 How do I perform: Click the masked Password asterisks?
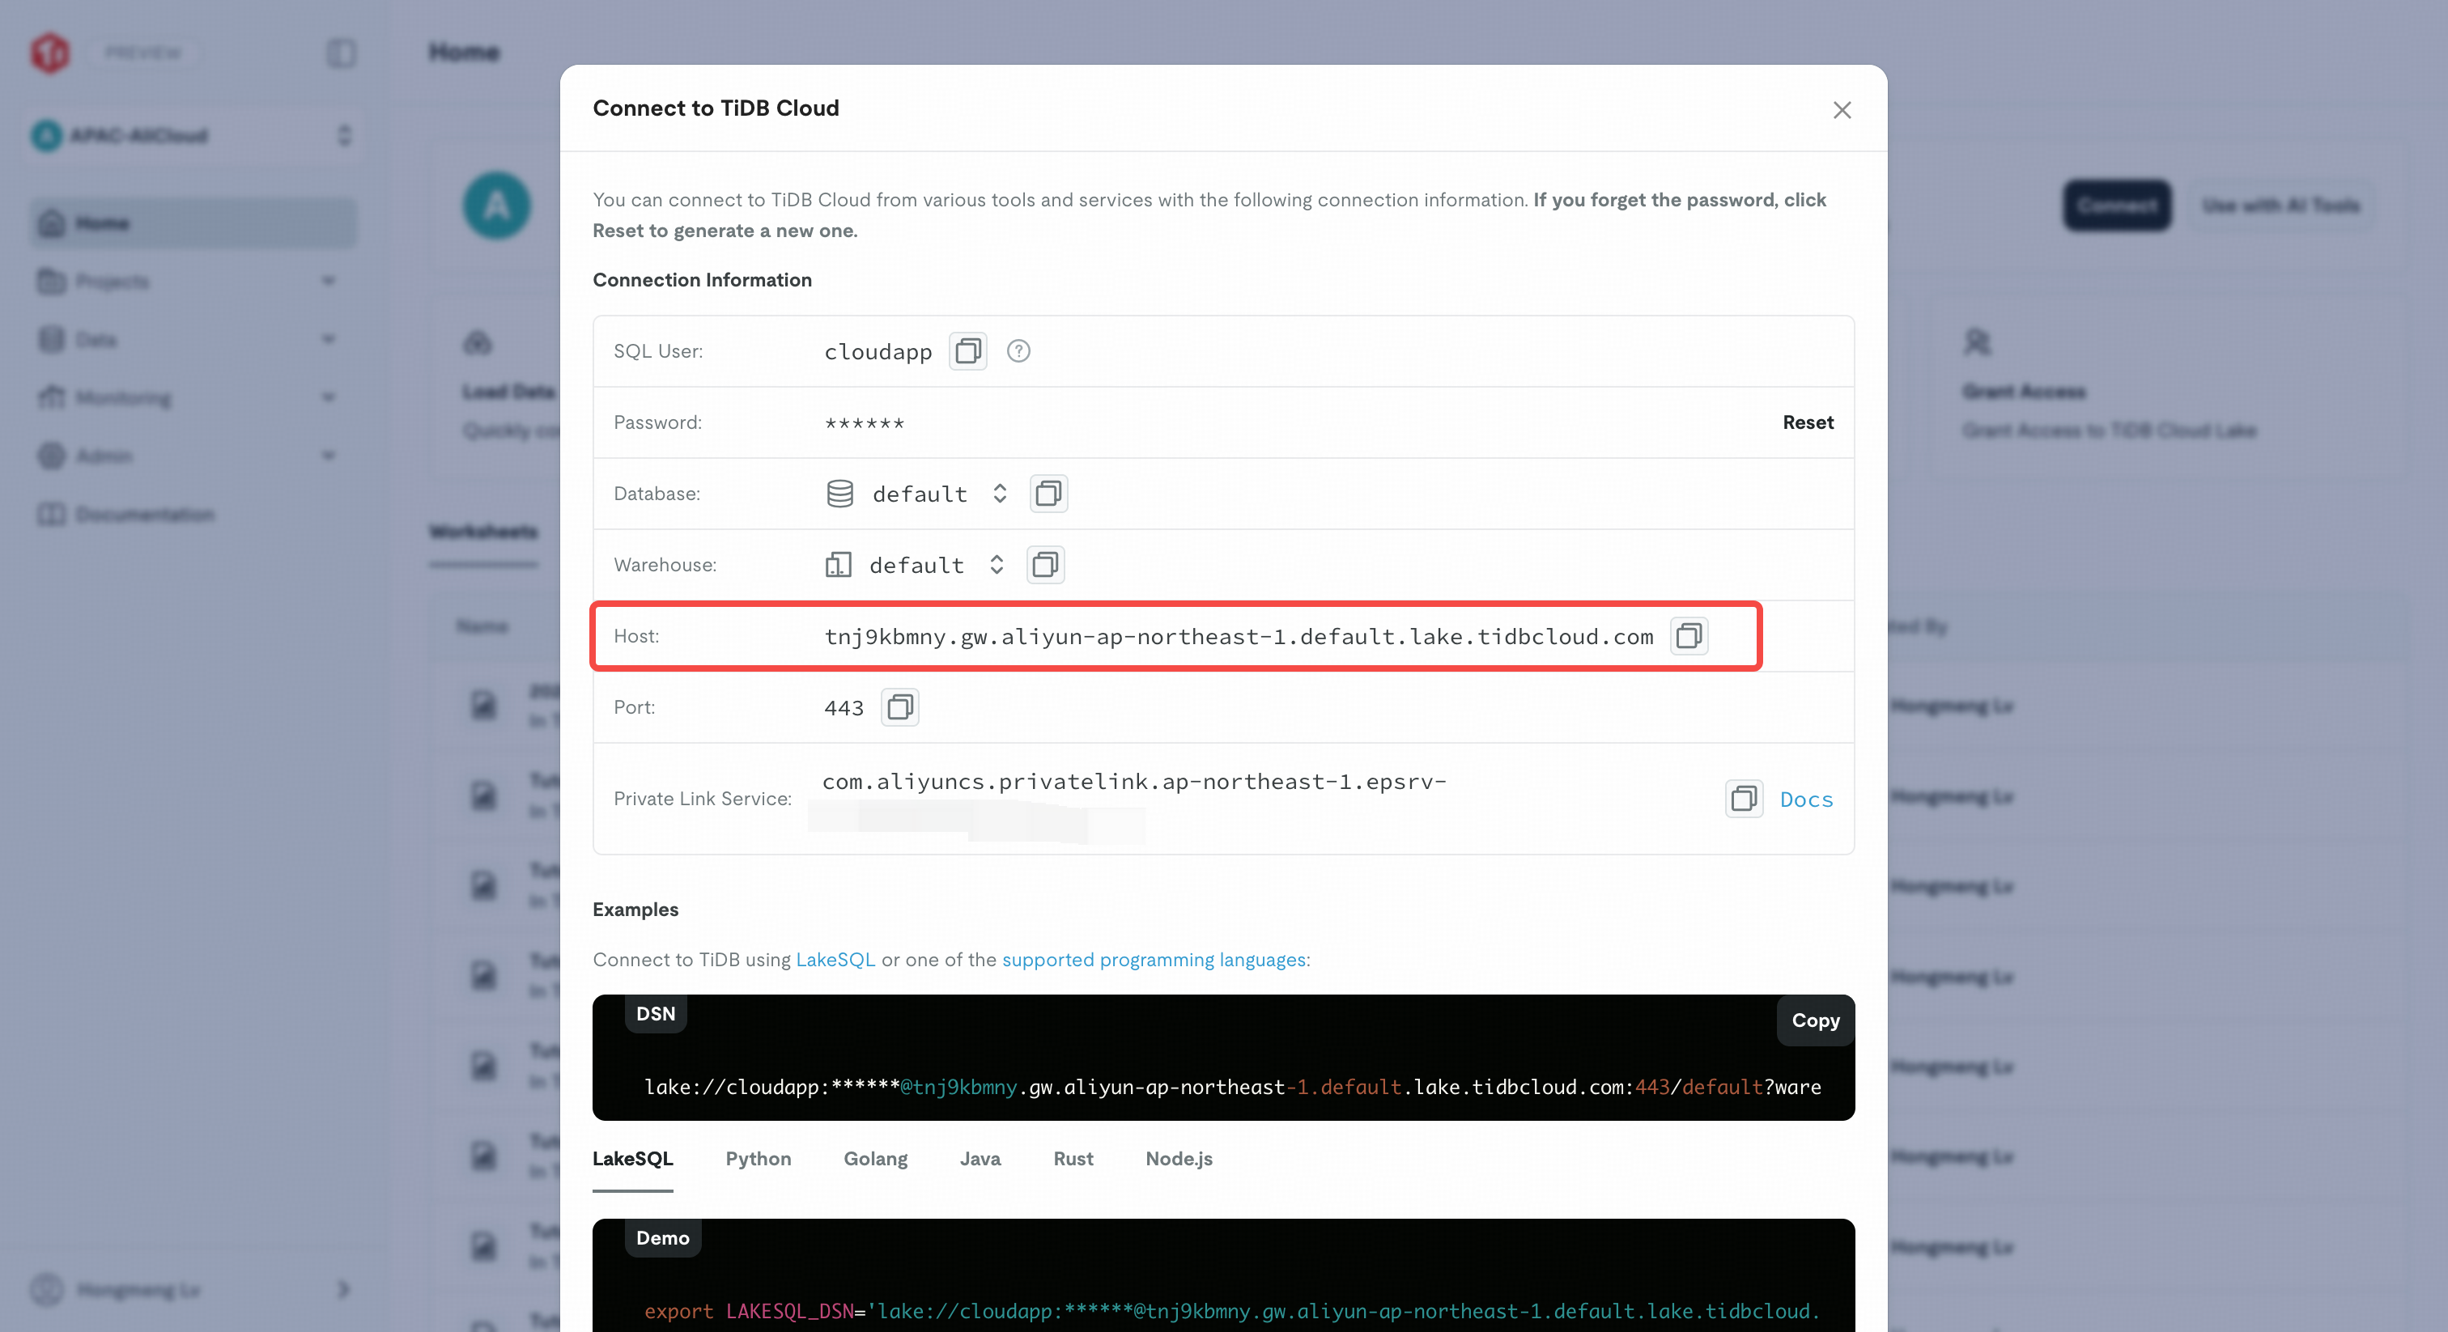pos(864,422)
